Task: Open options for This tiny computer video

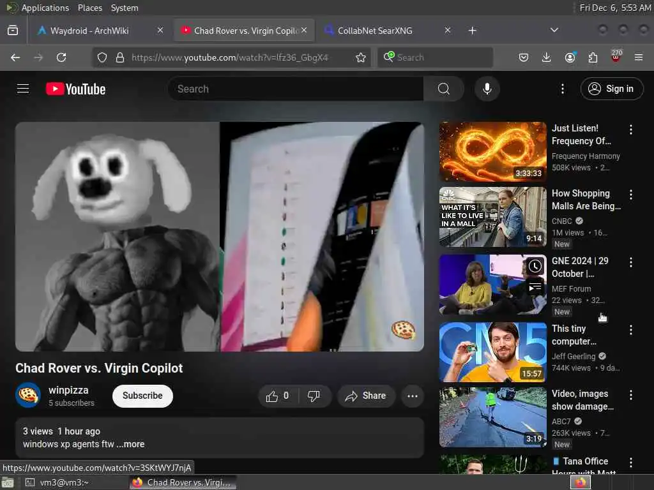Action: (630, 330)
